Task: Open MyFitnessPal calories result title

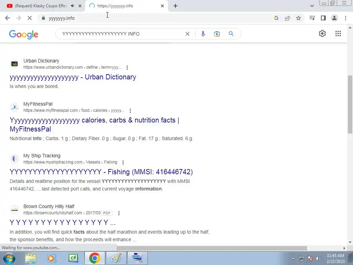Action: 94,125
